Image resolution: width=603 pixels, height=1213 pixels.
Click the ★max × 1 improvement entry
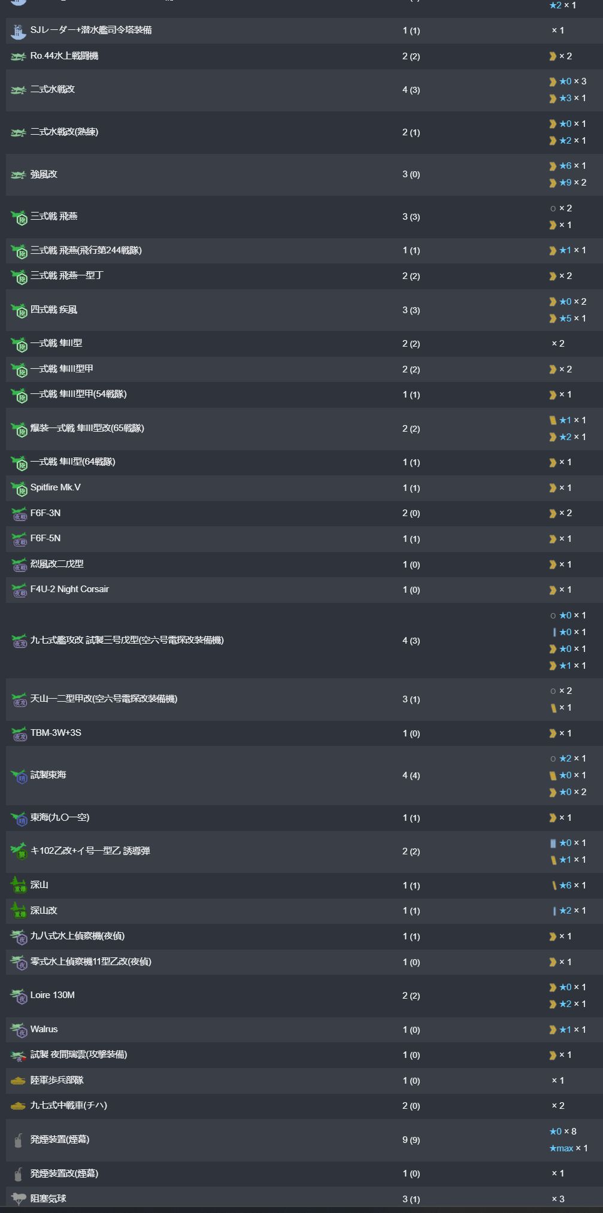[x=568, y=1148]
